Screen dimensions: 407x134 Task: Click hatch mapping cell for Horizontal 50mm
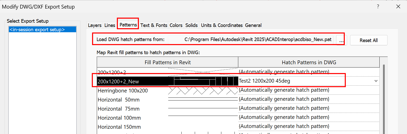click(309, 99)
